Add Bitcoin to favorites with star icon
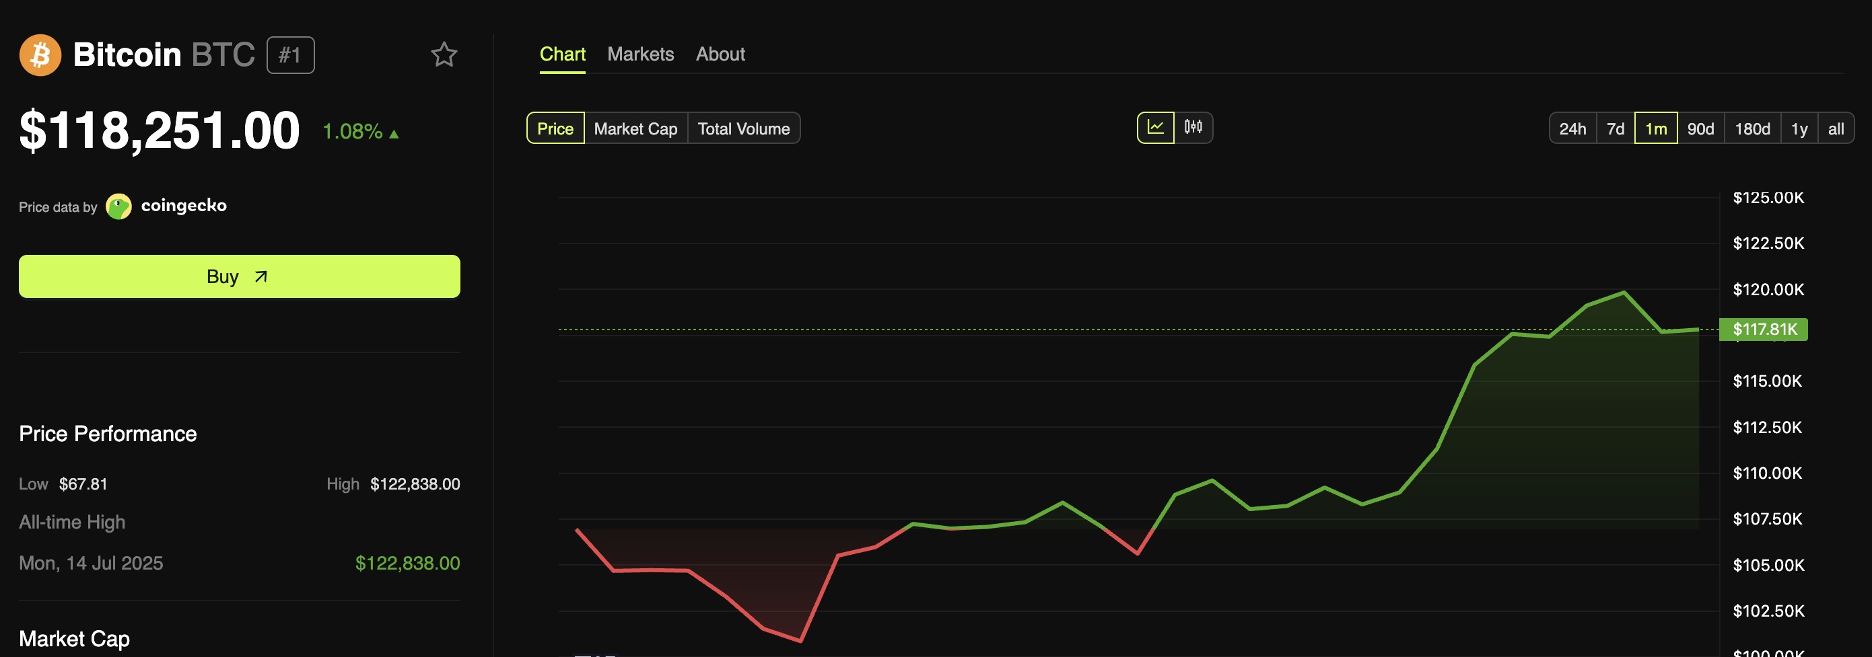The height and width of the screenshot is (657, 1872). pos(444,54)
